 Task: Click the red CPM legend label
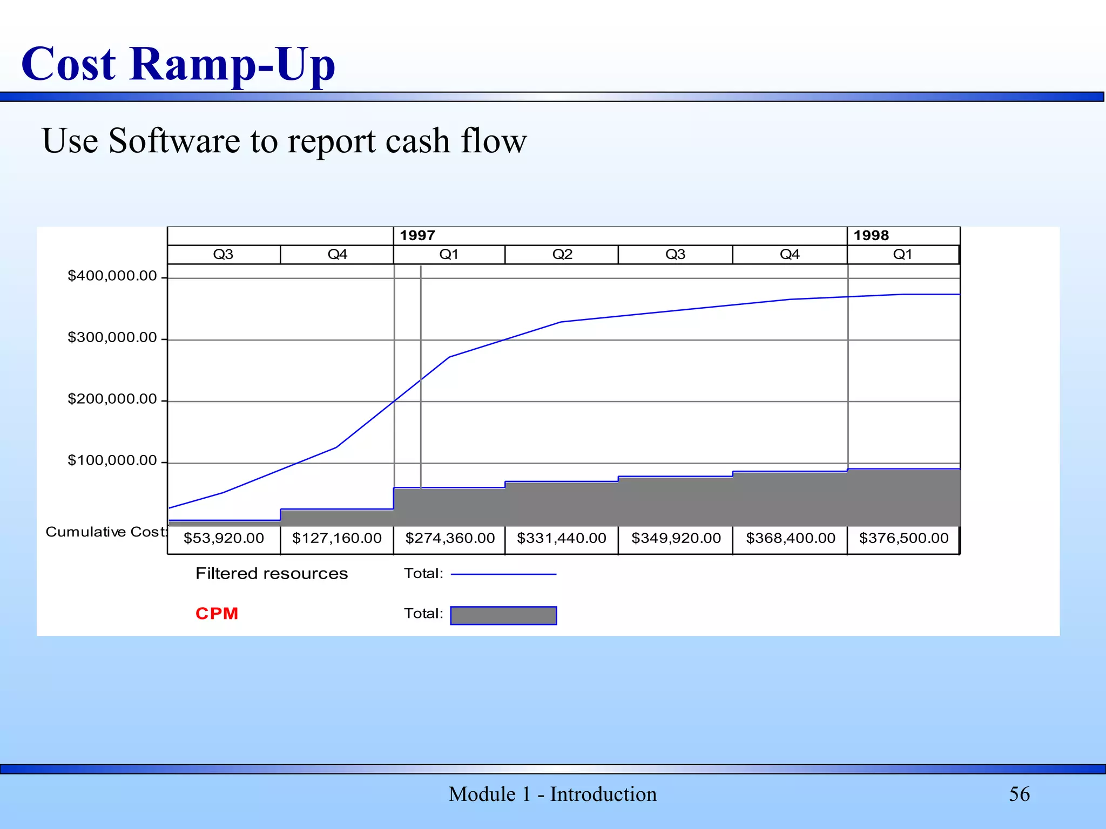coord(217,614)
